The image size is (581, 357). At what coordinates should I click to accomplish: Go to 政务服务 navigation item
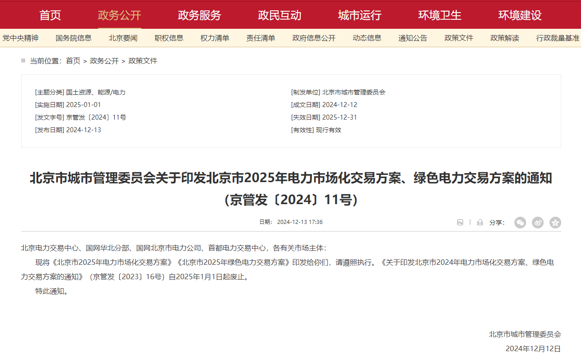[199, 15]
